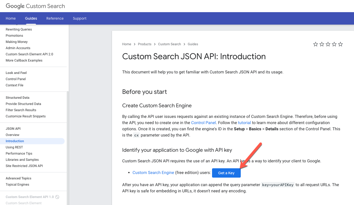Click the sidebar vertical scrollbar
354x205 pixels.
[x=68, y=147]
